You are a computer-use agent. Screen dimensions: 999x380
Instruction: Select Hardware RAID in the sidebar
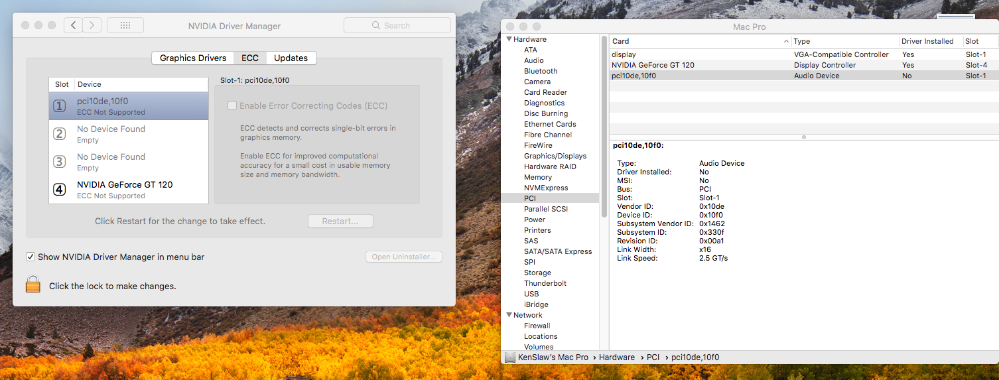click(x=550, y=166)
